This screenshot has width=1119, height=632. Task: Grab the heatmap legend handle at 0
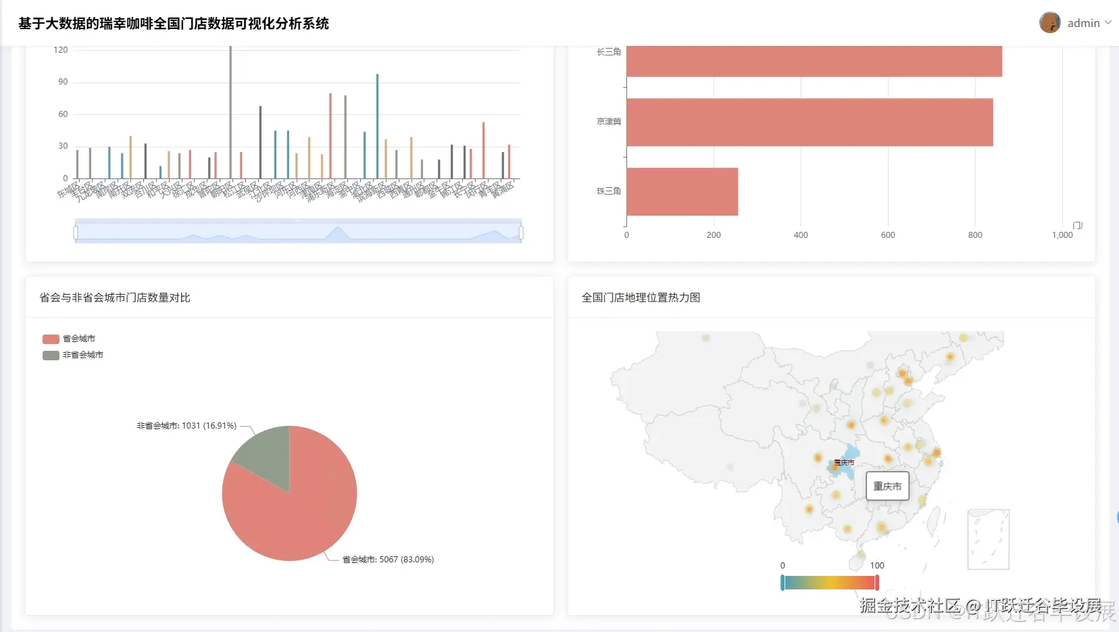(x=782, y=583)
